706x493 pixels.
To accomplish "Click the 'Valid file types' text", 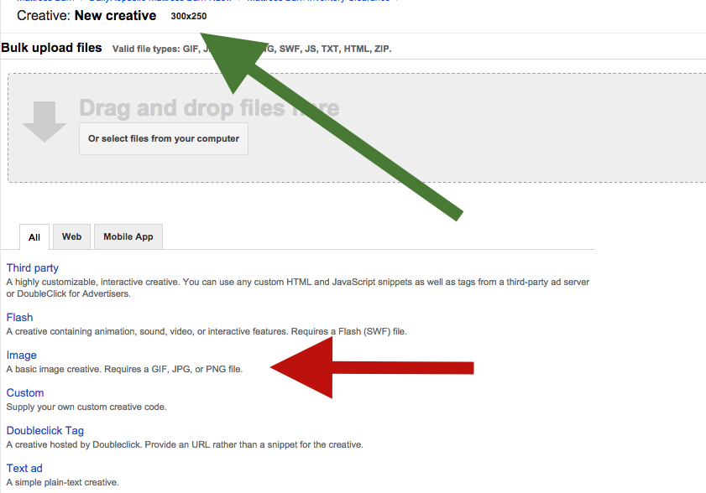I will tap(252, 49).
